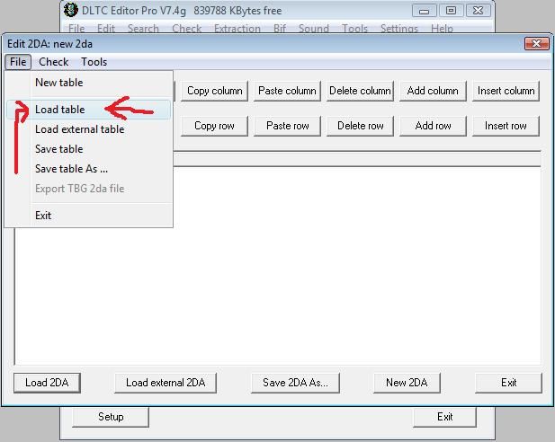Open Edit menu in DLTC main window
Screen dimensions: 555x442
(x=106, y=28)
